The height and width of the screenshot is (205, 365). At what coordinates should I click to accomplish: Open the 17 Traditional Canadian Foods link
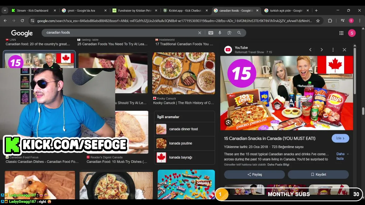184,44
